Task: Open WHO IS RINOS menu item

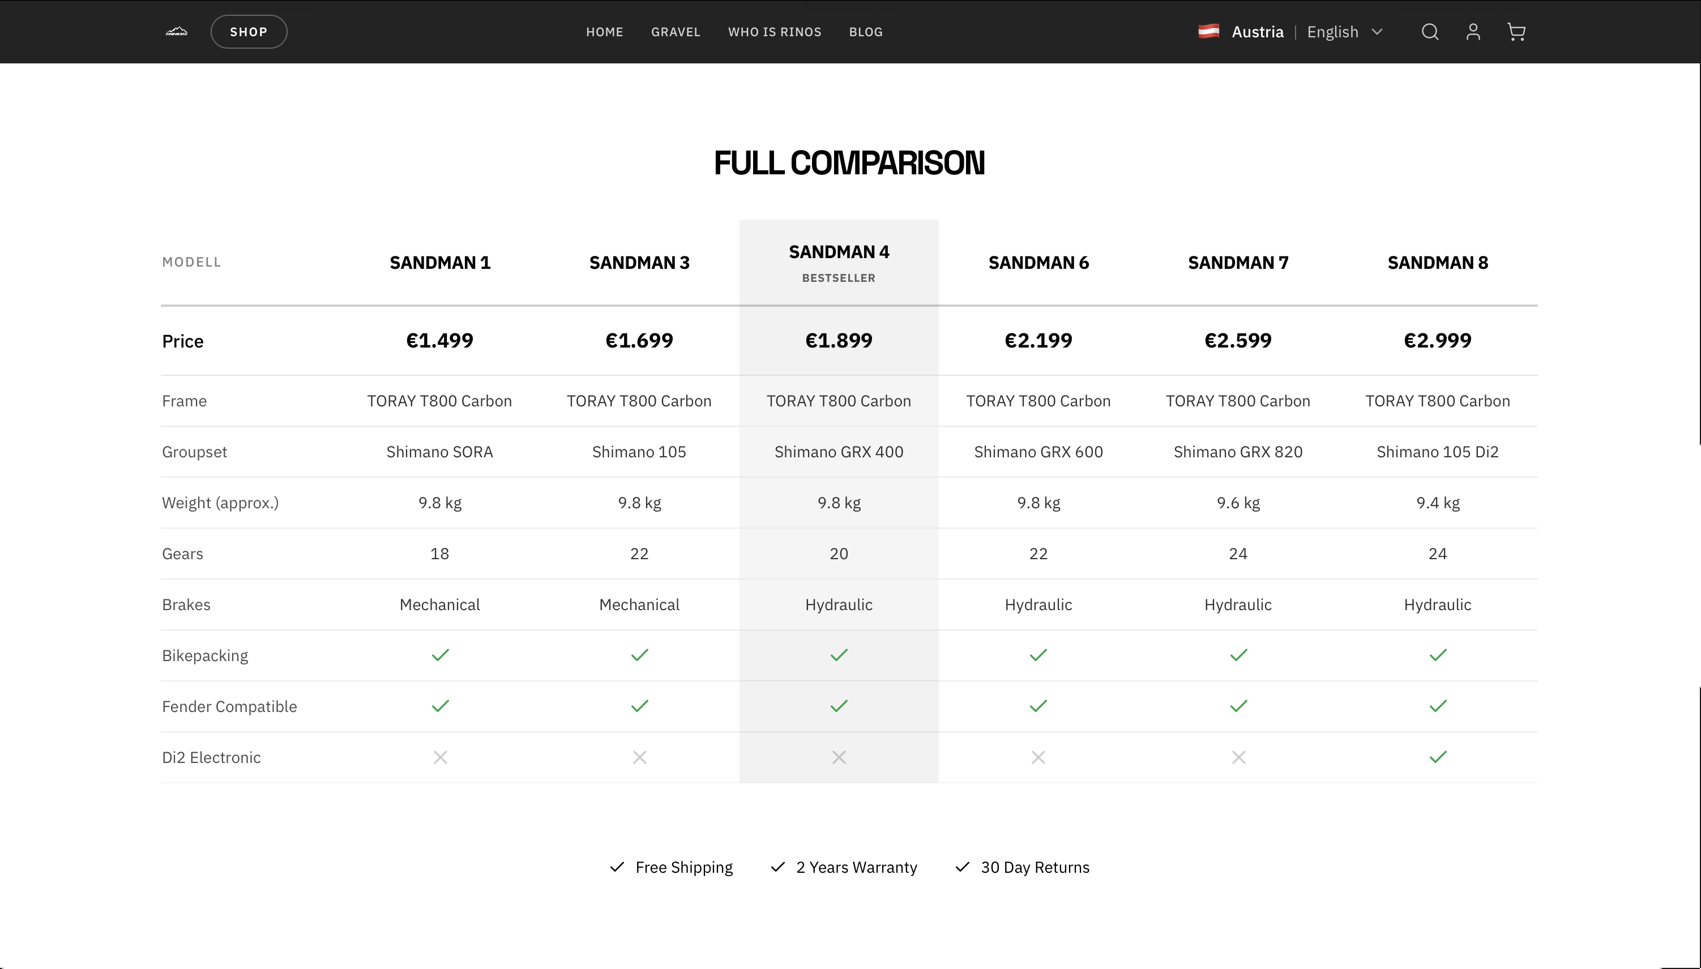Action: click(x=775, y=32)
